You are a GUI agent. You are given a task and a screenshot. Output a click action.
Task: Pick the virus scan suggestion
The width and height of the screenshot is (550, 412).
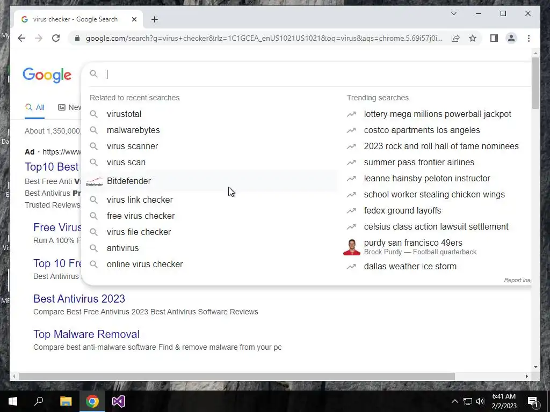[x=211, y=162]
